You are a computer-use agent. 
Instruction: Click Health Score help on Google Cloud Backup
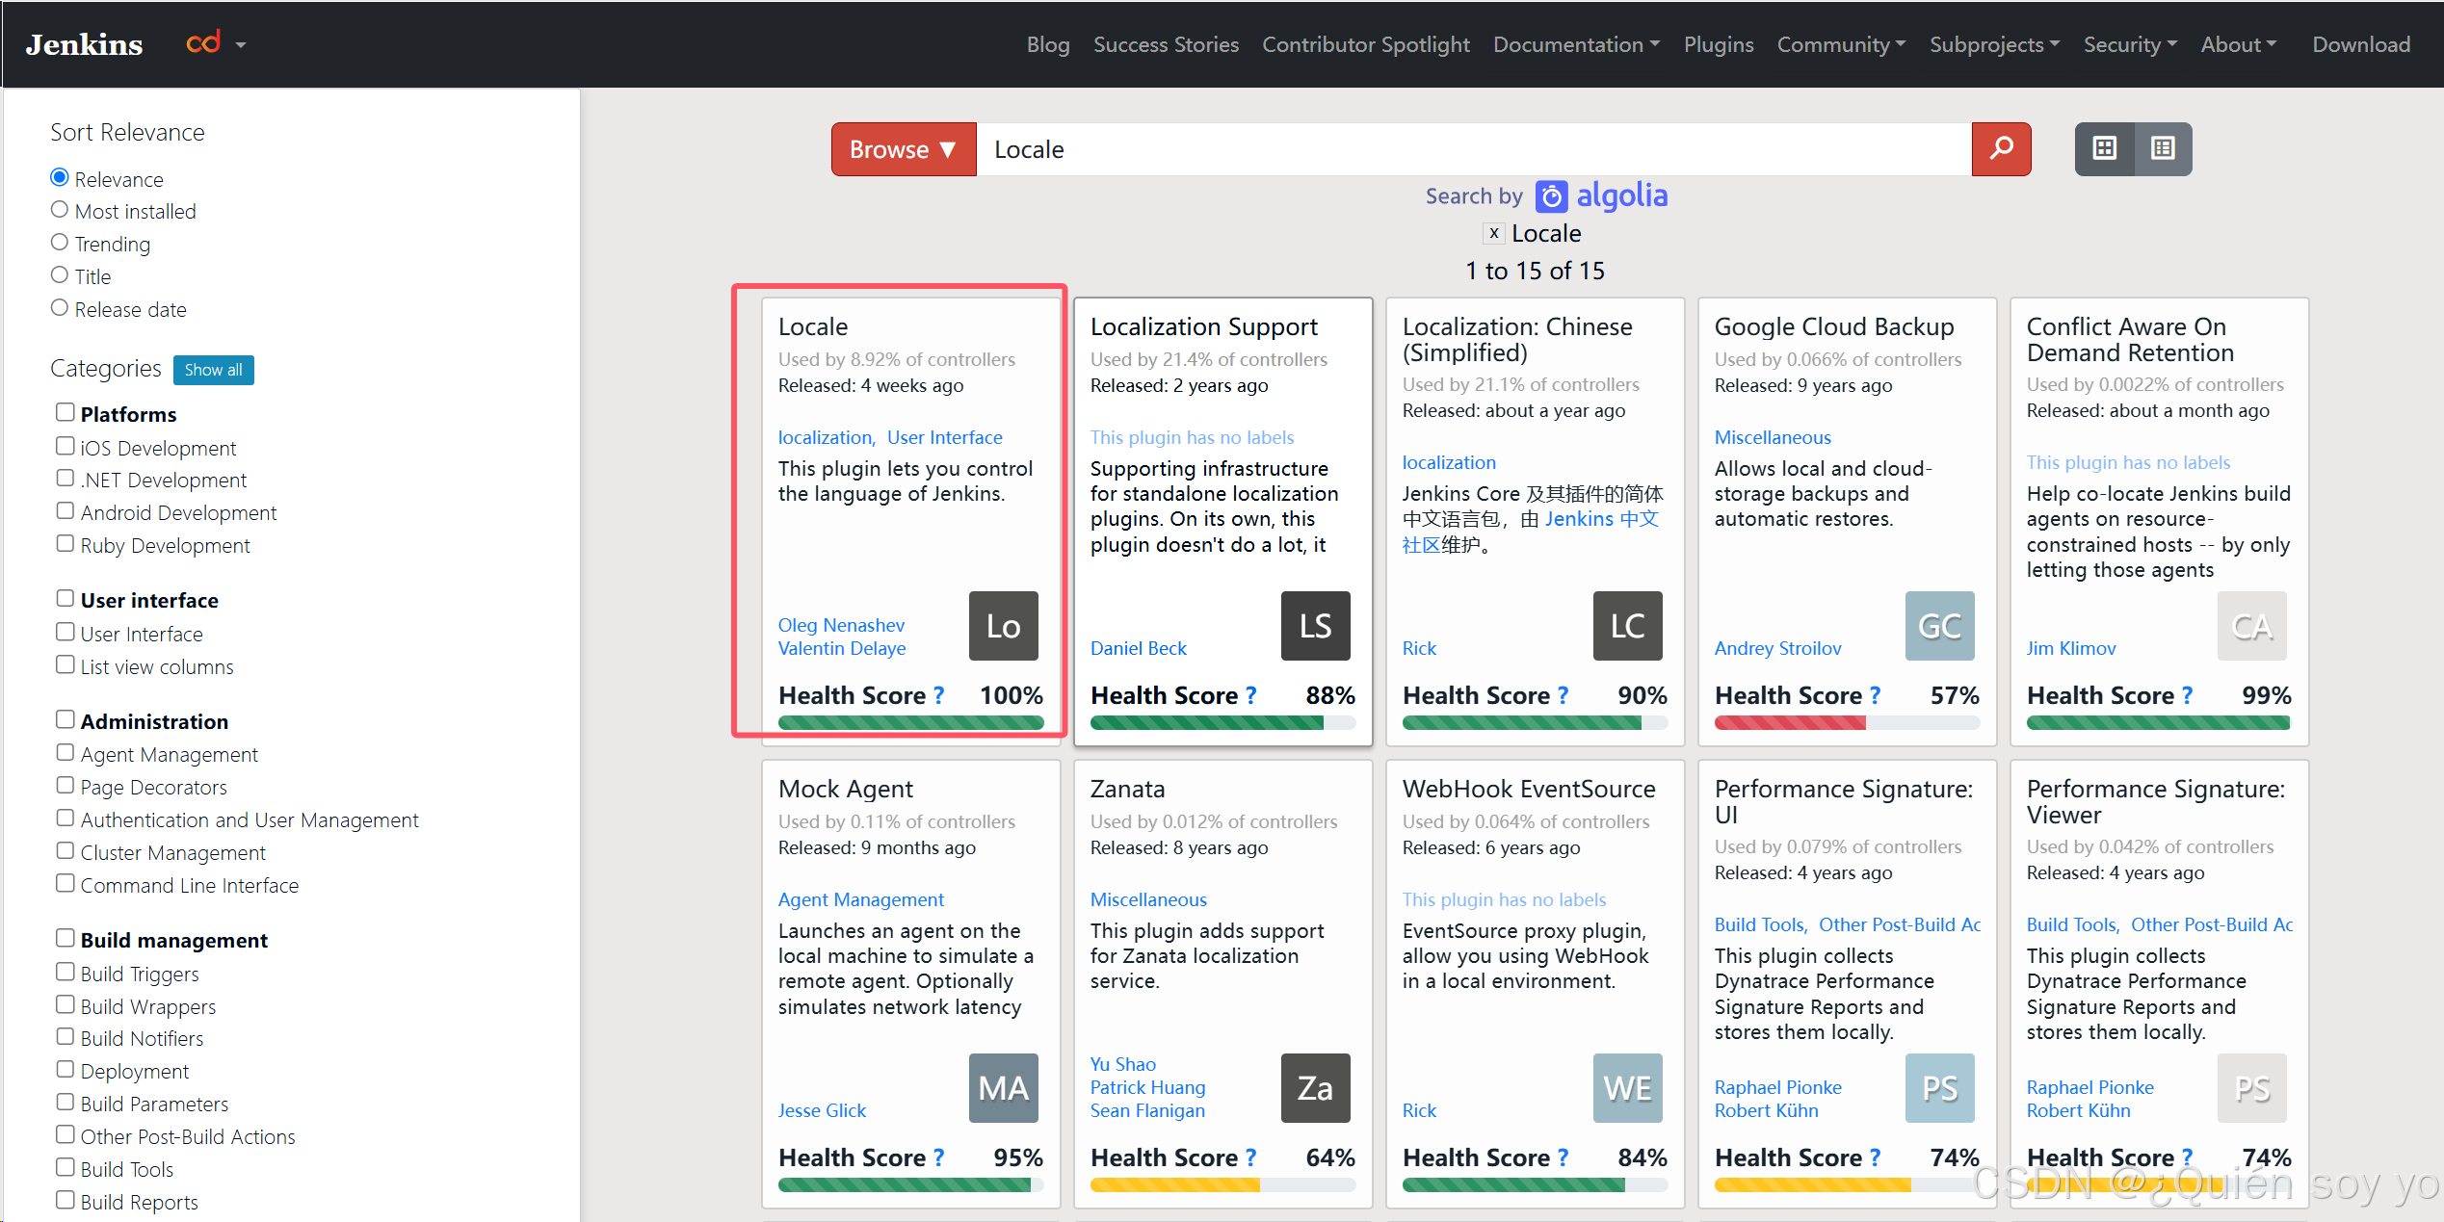1876,695
